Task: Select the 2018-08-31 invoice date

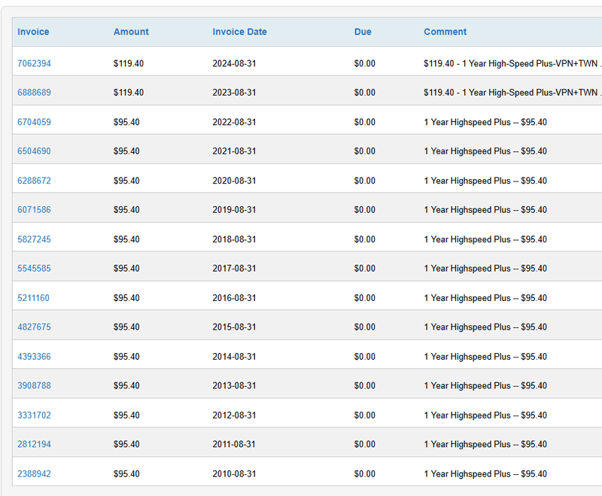Action: (x=234, y=239)
